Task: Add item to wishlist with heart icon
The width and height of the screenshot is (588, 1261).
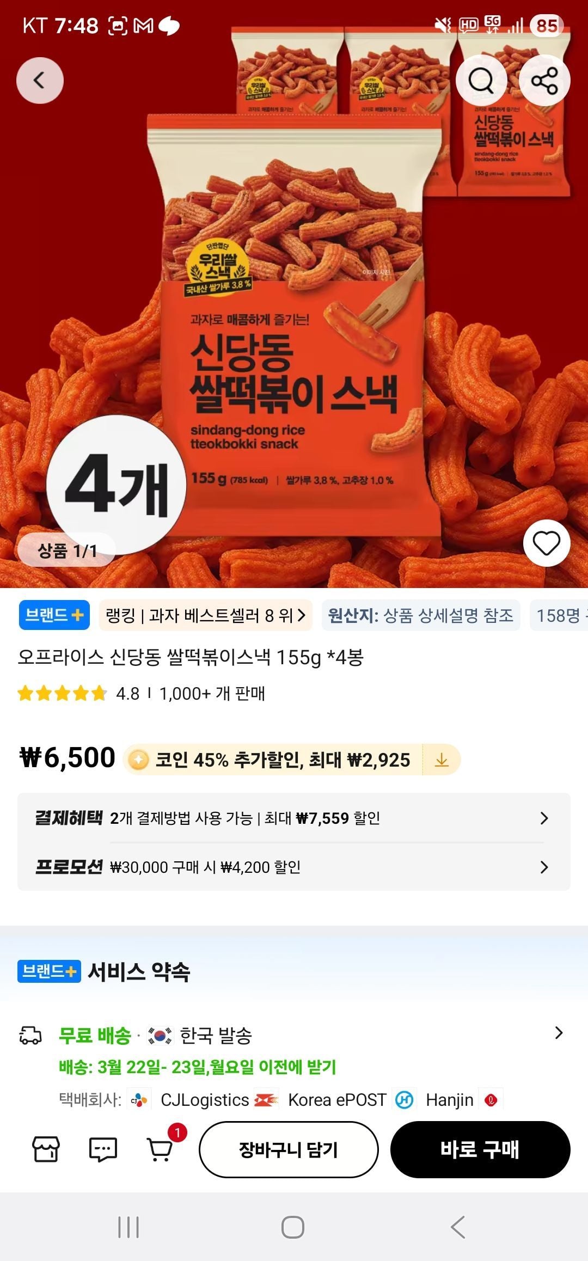Action: [546, 543]
